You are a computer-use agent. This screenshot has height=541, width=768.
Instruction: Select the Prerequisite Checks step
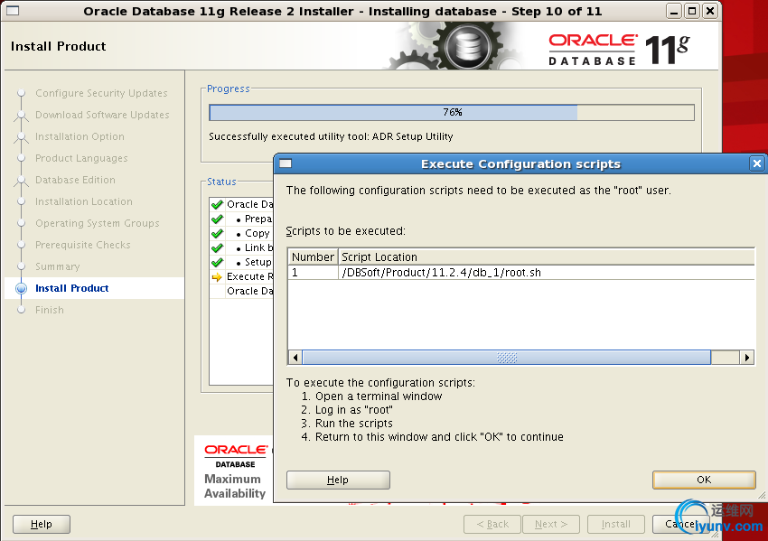click(x=83, y=245)
